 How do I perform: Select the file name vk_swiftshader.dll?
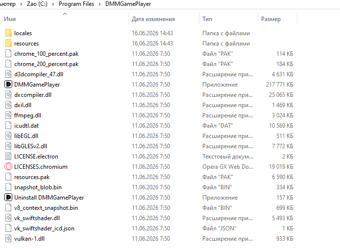37,218
